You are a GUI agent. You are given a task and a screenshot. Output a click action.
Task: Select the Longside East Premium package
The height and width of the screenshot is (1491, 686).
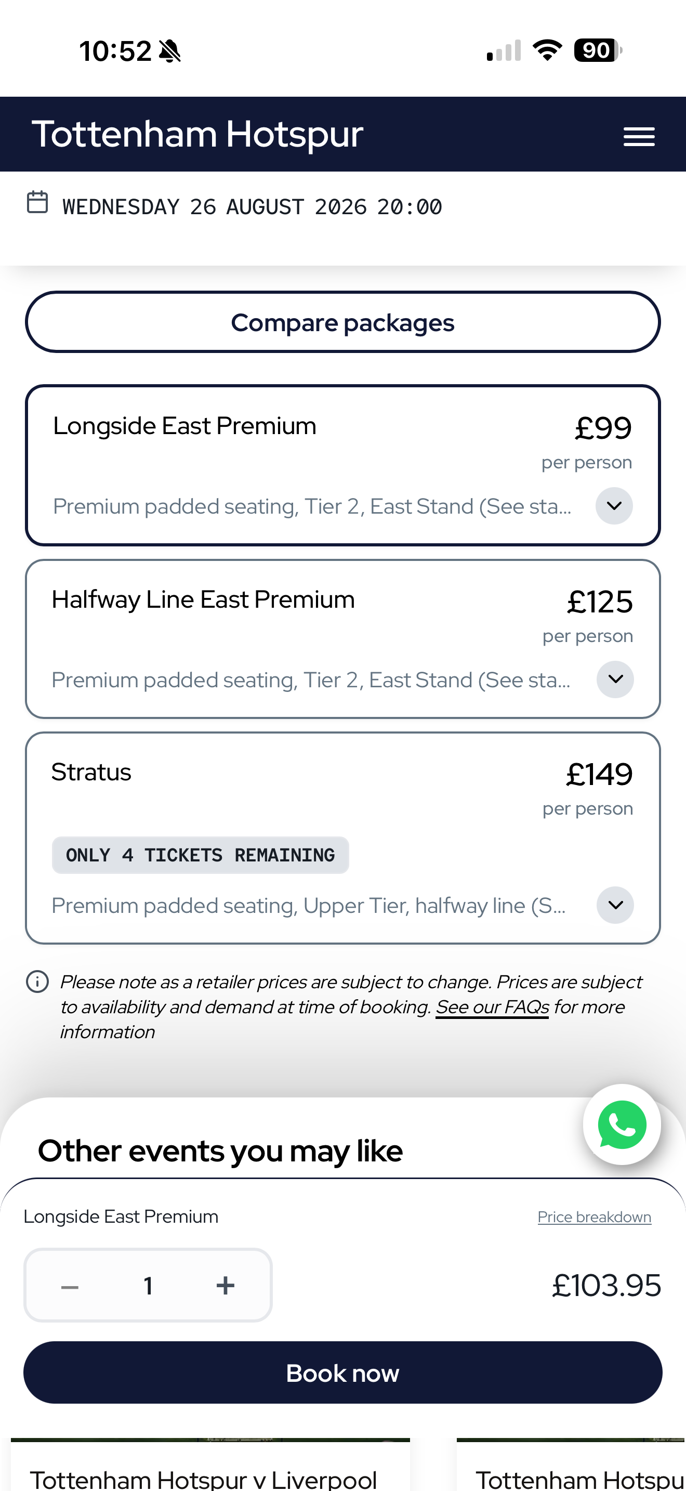coord(343,465)
